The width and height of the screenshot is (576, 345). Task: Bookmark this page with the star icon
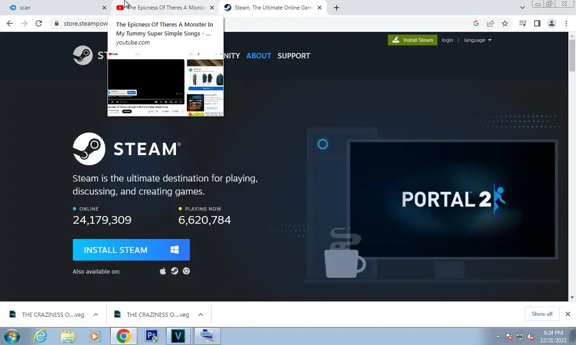pos(505,24)
